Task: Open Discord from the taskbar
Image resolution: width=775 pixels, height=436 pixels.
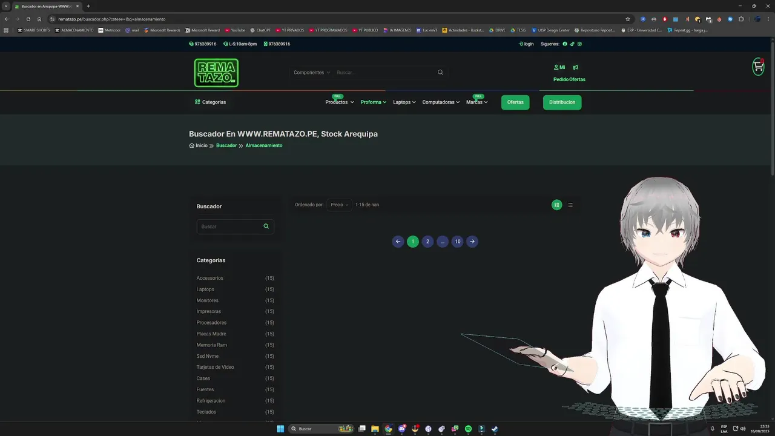Action: tap(401, 429)
